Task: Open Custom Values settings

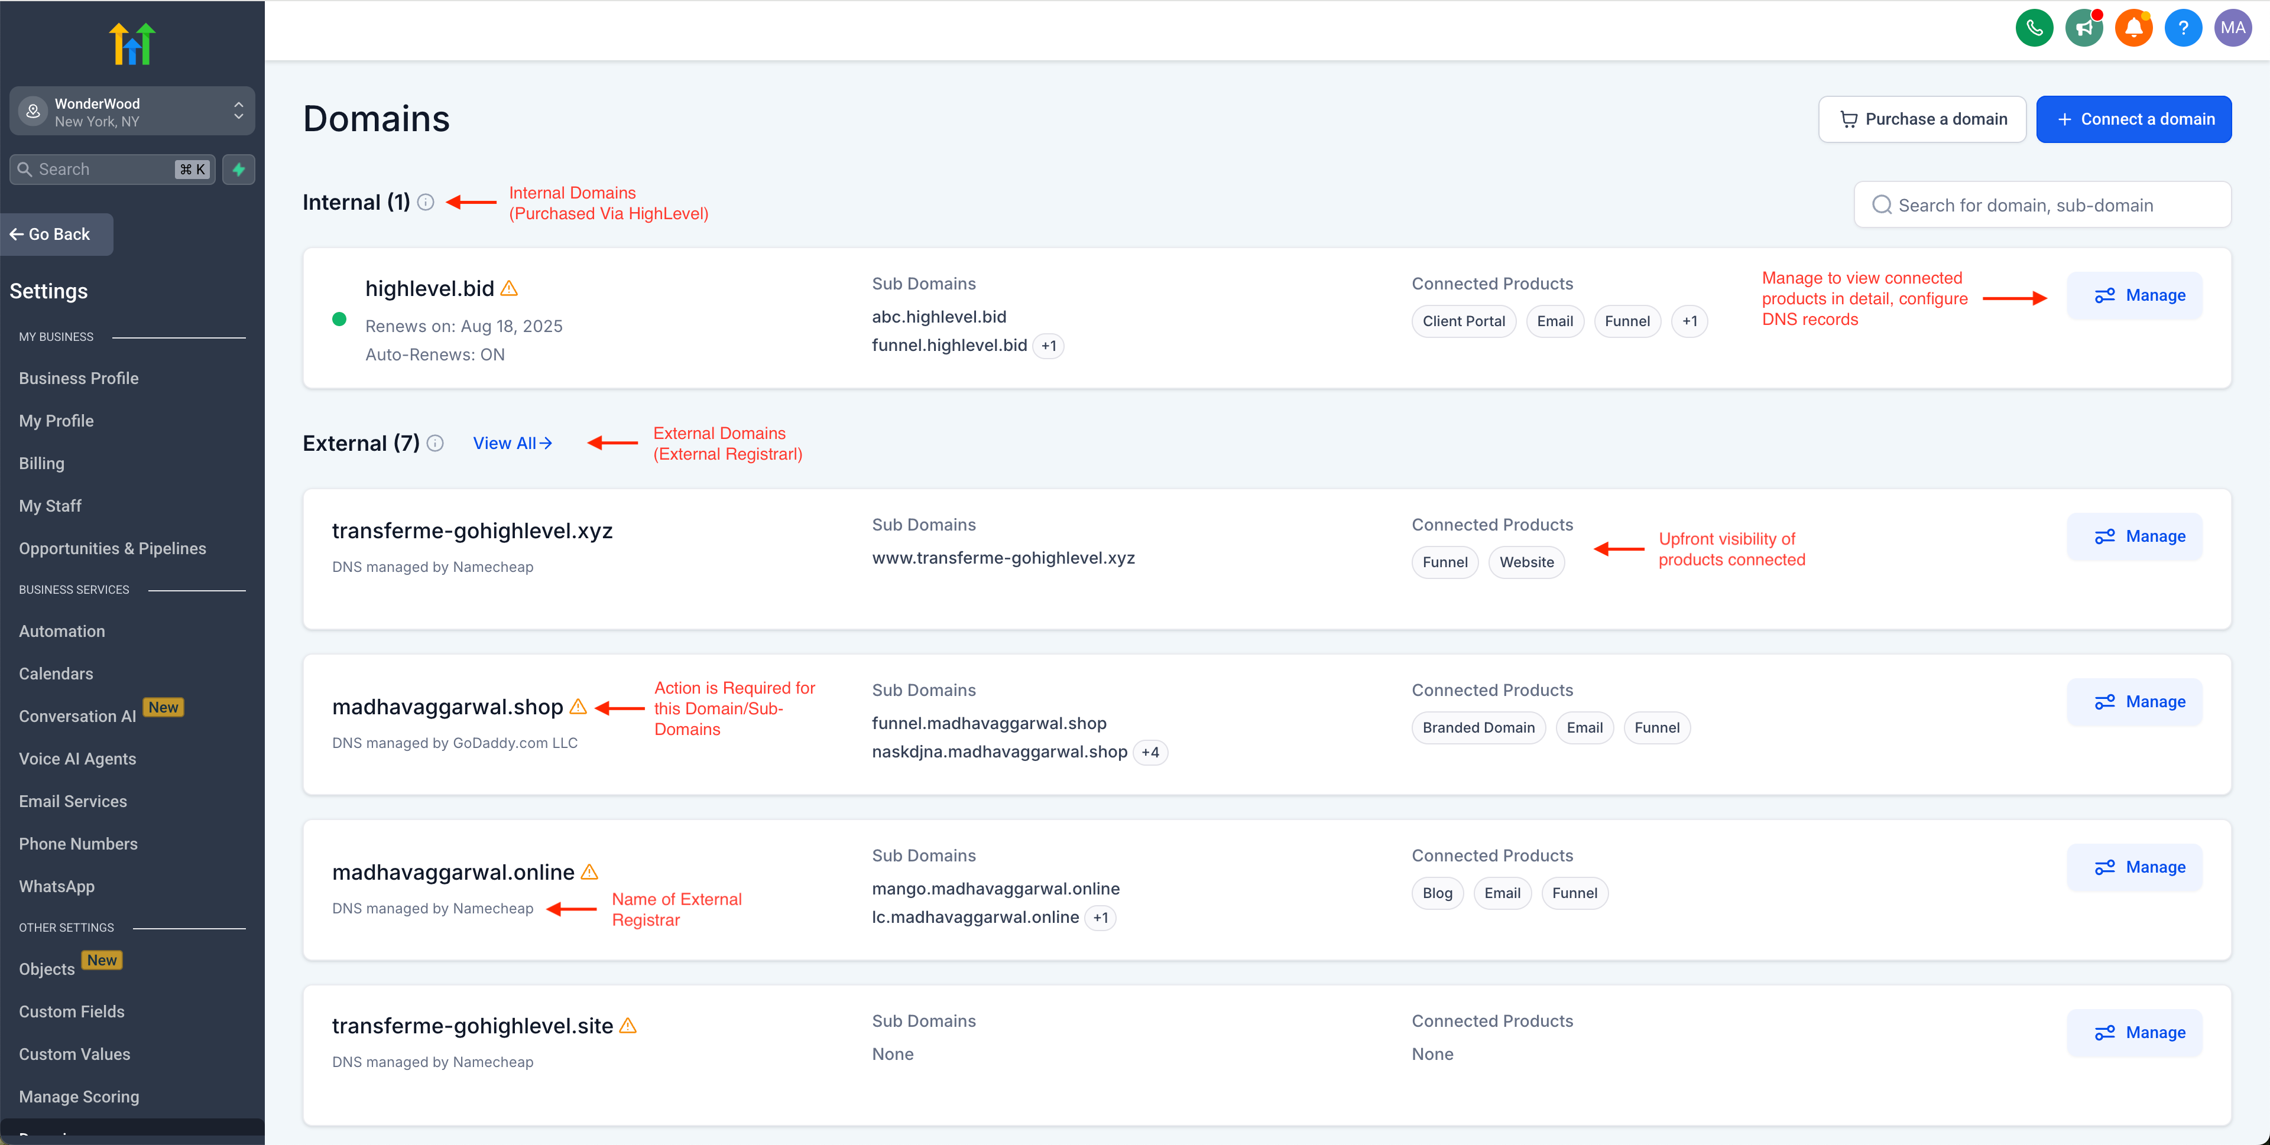Action: point(74,1054)
